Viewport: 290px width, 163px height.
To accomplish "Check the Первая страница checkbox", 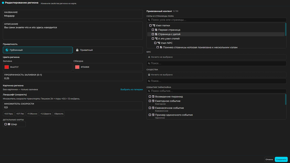I will (153, 30).
